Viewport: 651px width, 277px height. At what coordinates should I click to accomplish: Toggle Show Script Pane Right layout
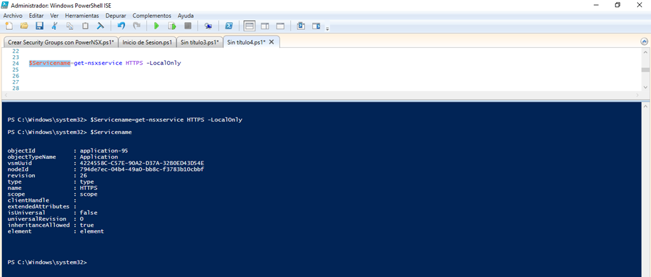264,26
